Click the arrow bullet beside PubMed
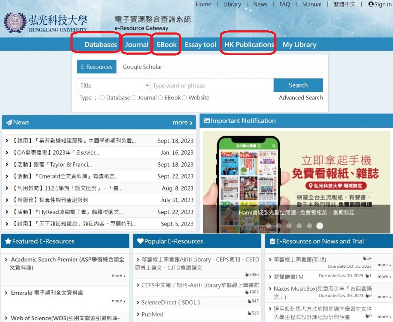Viewport: 393px width, 322px height. pos(138,314)
